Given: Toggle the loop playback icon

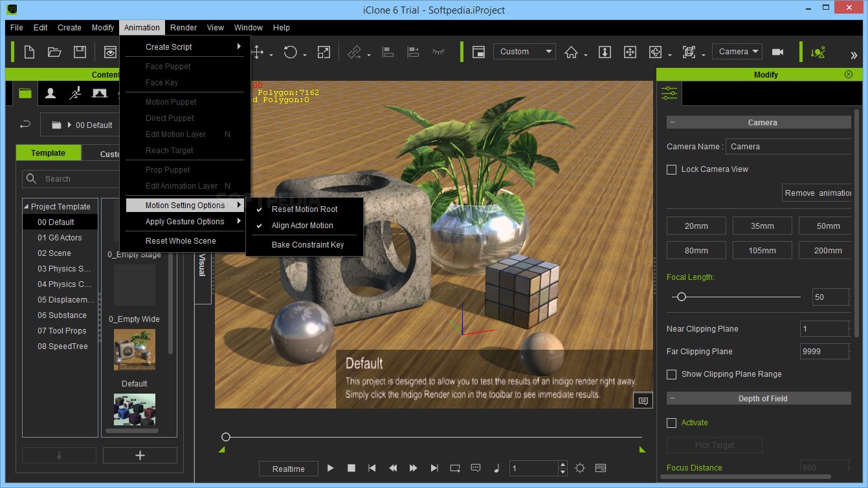Looking at the screenshot, I should pyautogui.click(x=455, y=469).
